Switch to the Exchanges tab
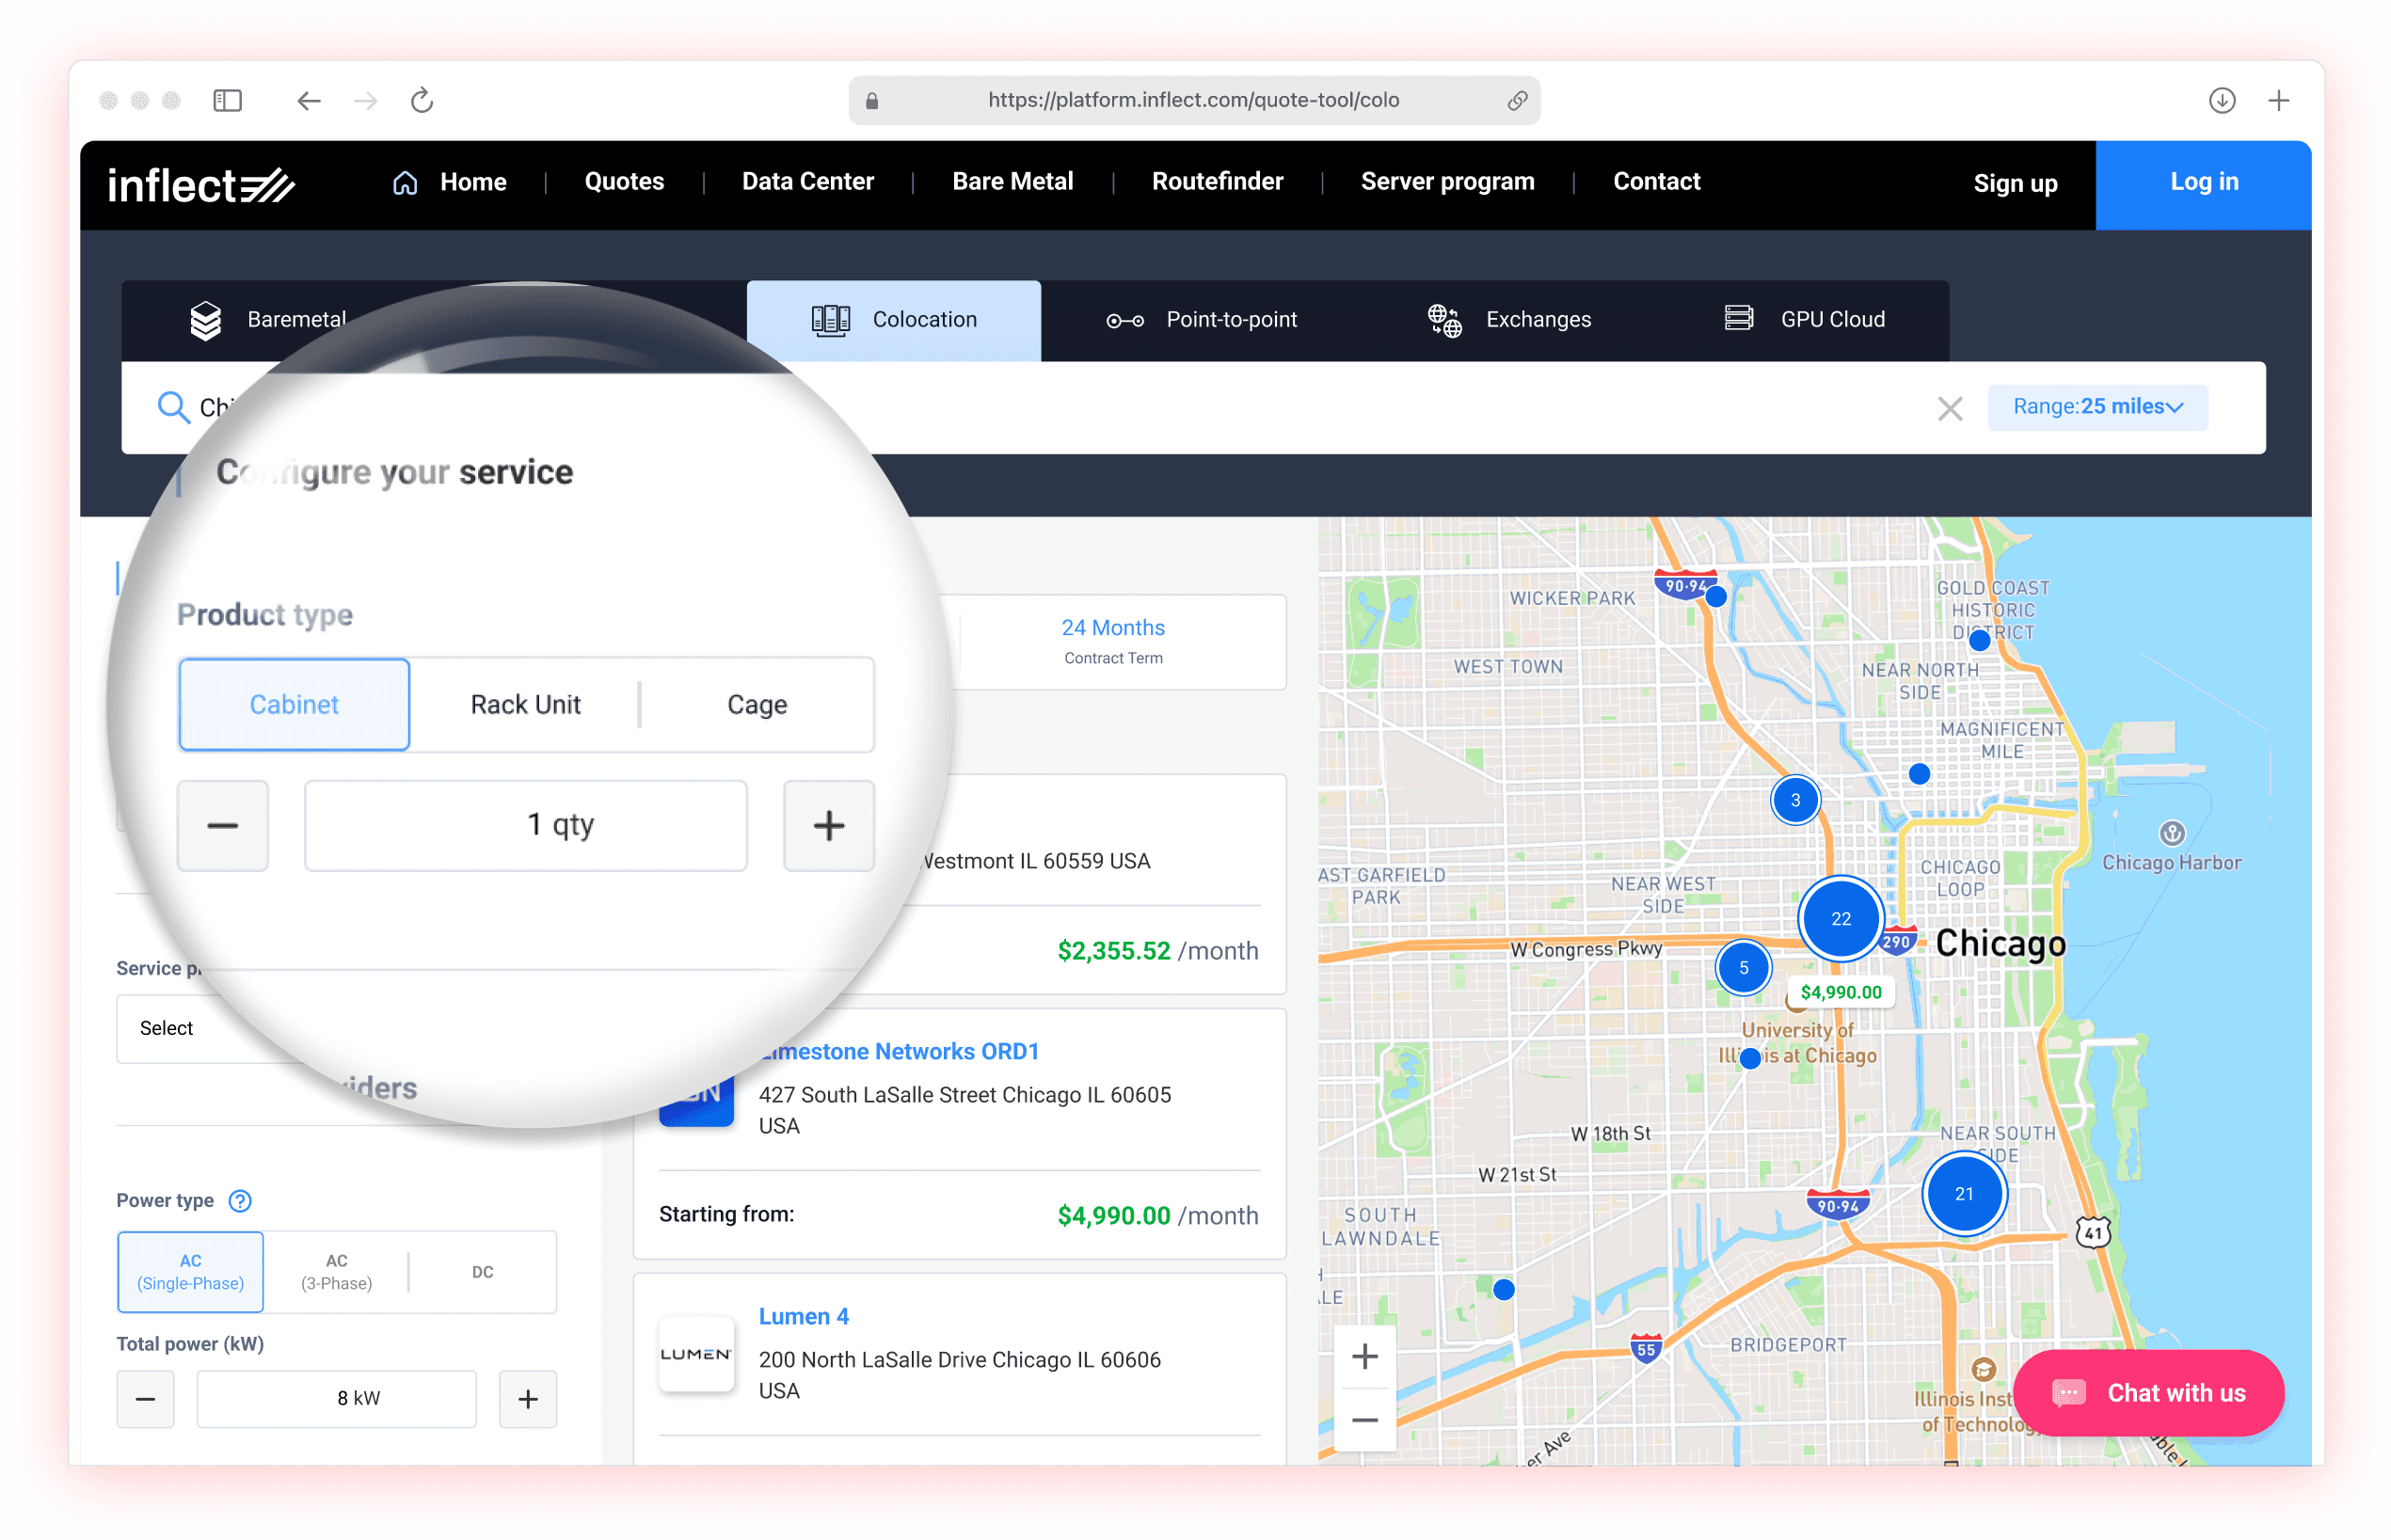The width and height of the screenshot is (2391, 1540). (x=1509, y=320)
